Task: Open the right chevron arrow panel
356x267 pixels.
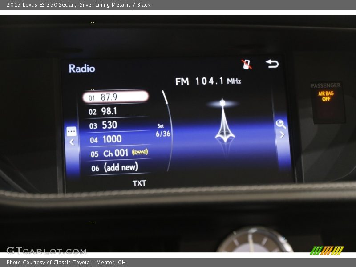Action: (x=282, y=135)
